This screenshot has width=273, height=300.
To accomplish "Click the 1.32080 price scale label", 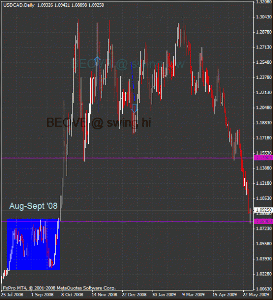I will pos(263,2).
